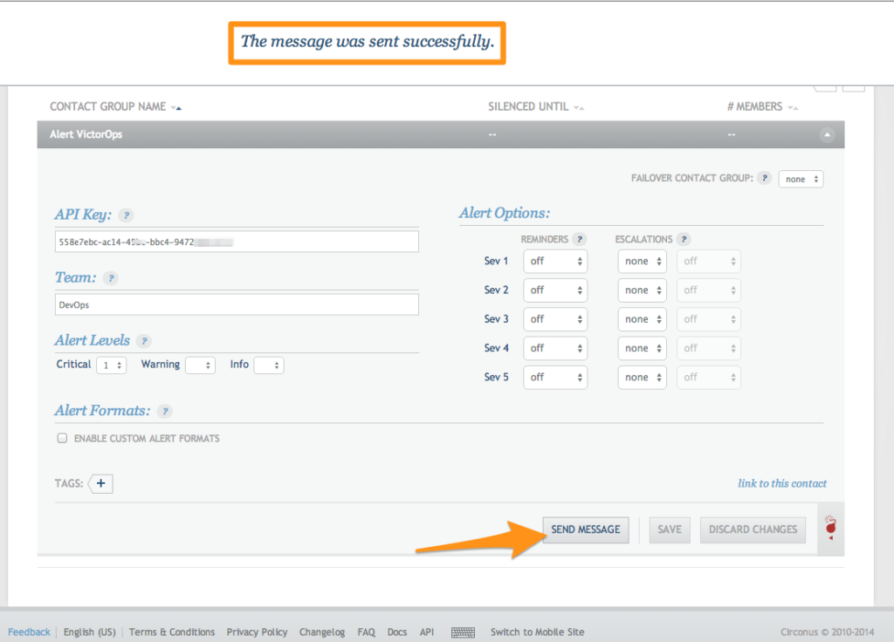
Task: Open the Reminders help icon
Action: [x=580, y=238]
